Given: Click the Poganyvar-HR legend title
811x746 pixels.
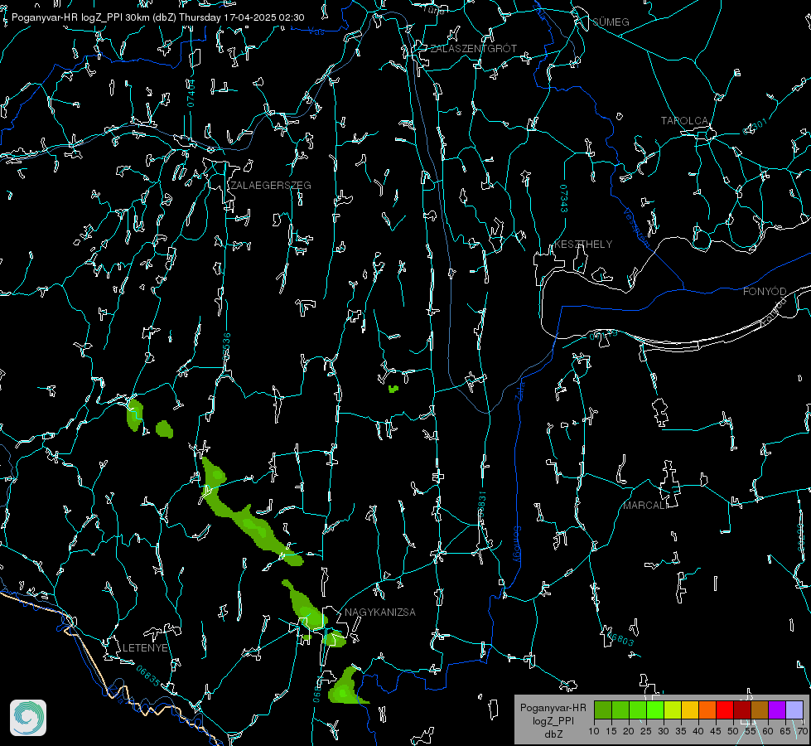Looking at the screenshot, I should click(x=553, y=707).
